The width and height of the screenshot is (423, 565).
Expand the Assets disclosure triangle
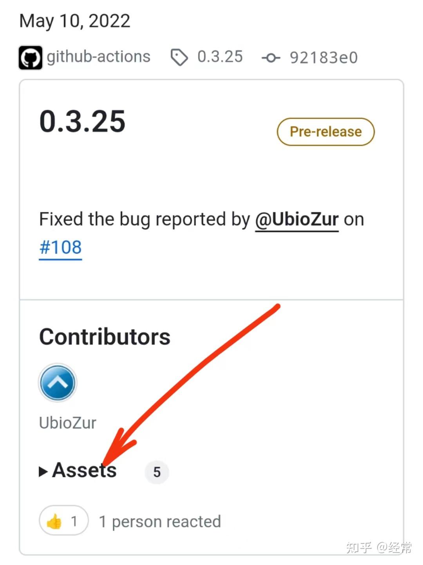click(43, 472)
